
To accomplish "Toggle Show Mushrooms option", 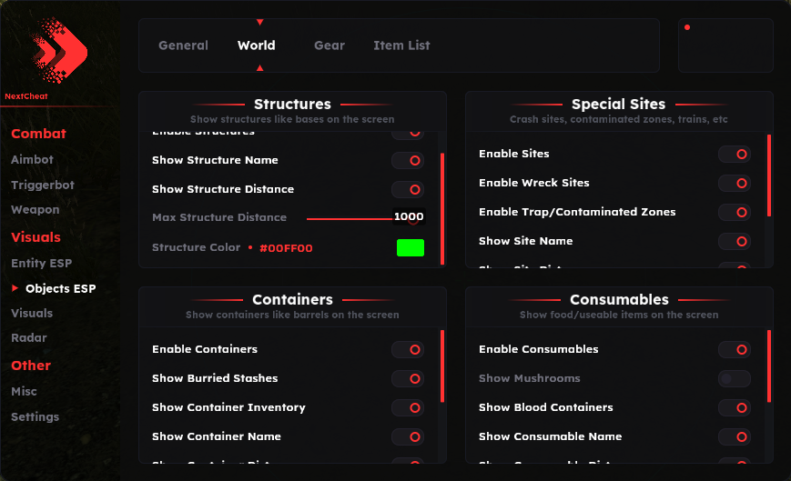I will click(734, 378).
